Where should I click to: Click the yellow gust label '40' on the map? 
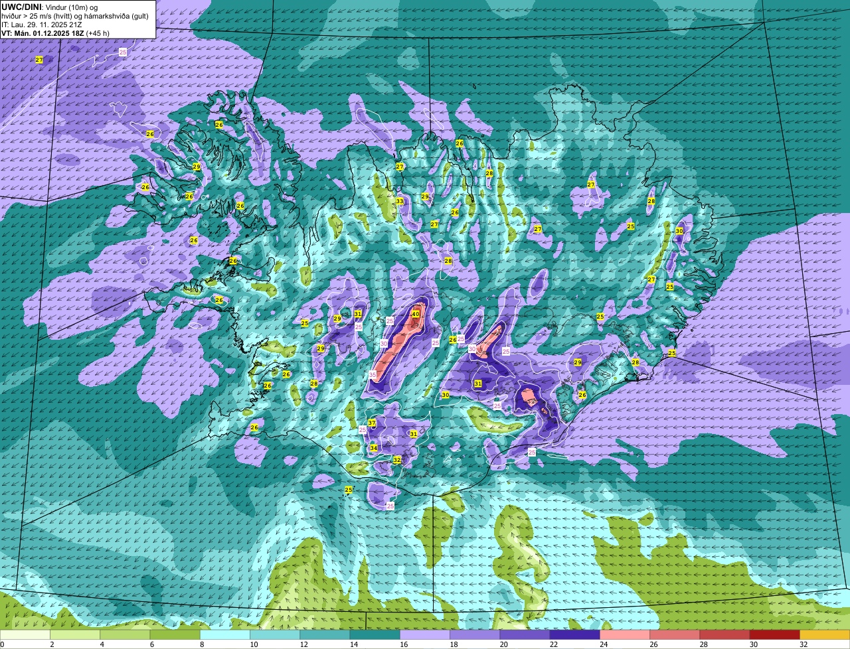(x=416, y=314)
